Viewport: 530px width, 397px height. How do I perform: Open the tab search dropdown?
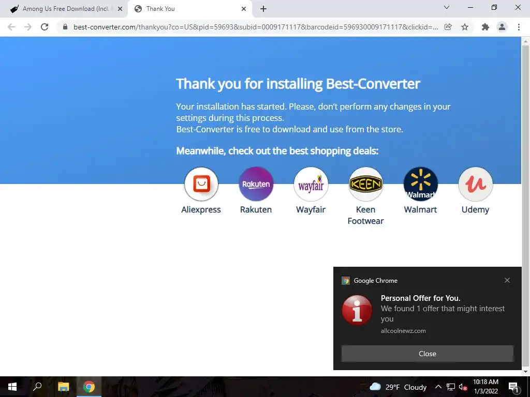[x=446, y=7]
